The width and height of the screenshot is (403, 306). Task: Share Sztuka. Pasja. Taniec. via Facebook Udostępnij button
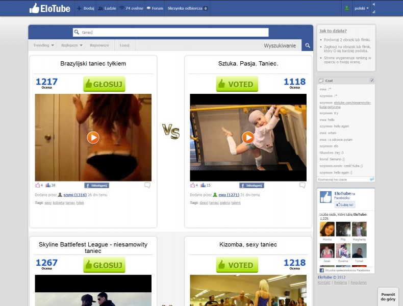[252, 186]
